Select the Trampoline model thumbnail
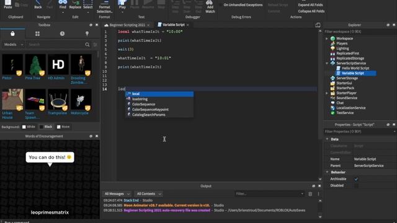This screenshot has width=397, height=223. (58, 100)
